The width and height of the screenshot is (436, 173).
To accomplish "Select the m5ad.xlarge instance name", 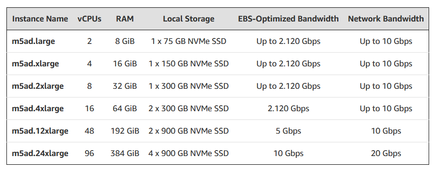I will coord(35,64).
